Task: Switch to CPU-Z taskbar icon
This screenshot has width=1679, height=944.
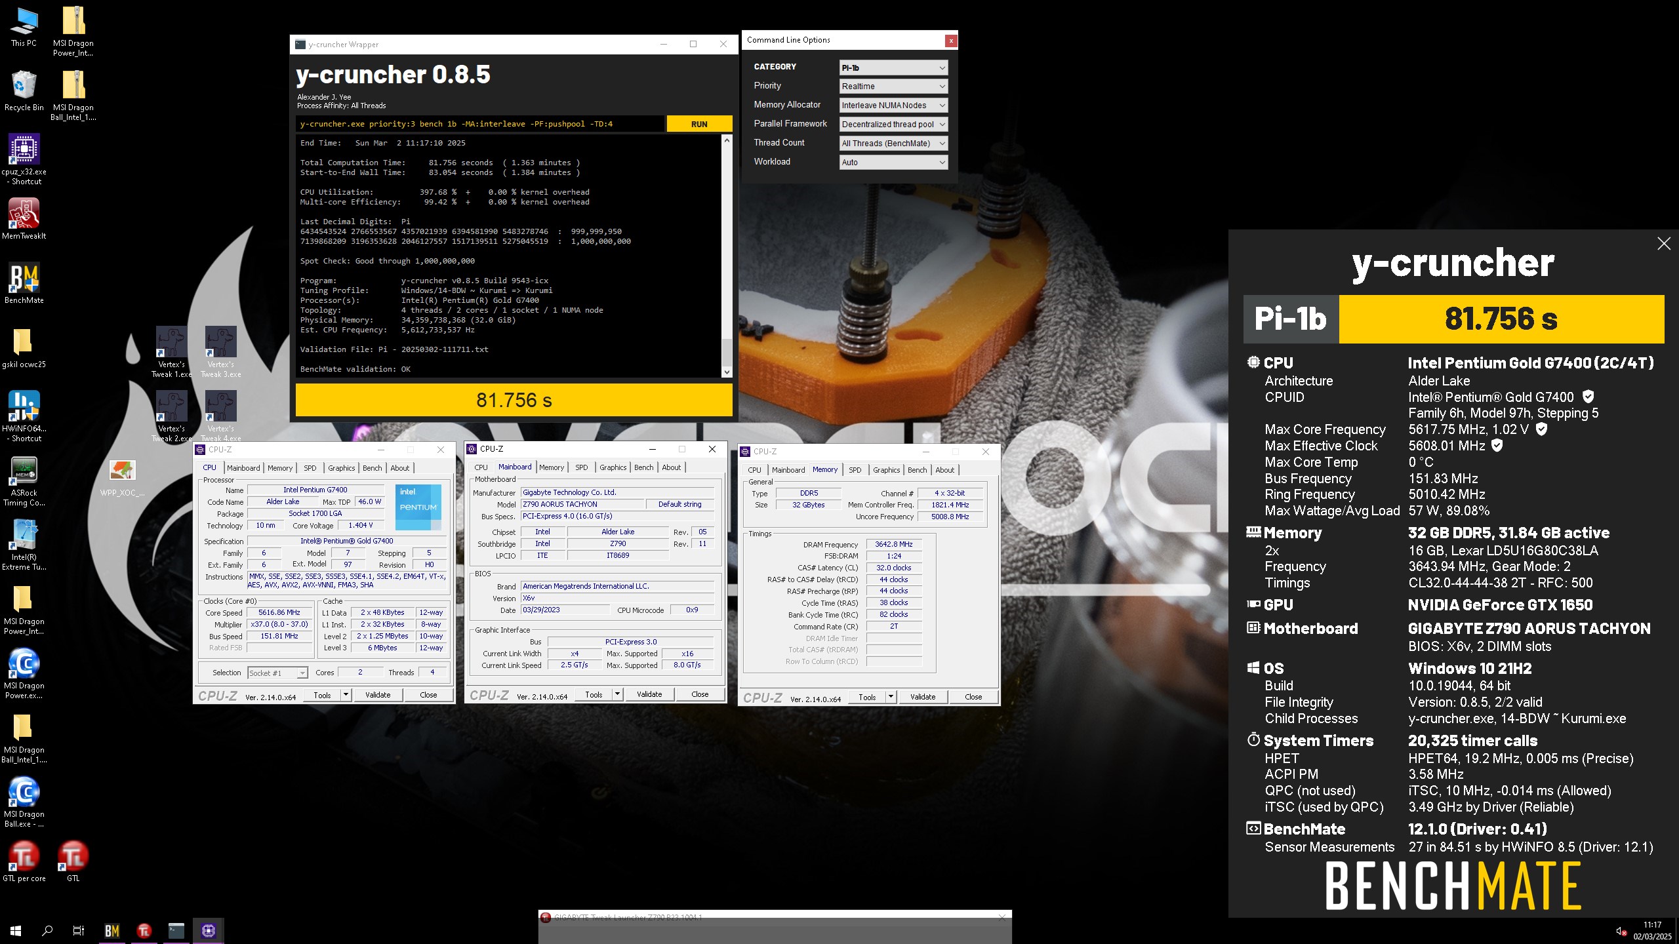Action: pyautogui.click(x=209, y=930)
